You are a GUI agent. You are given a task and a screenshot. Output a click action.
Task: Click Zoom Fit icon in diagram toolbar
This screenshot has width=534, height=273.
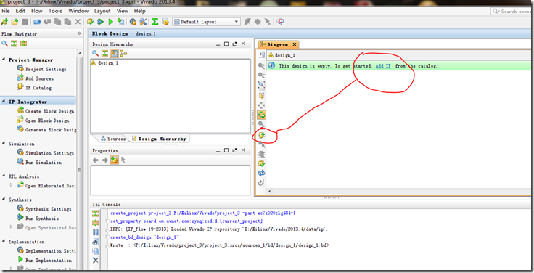[x=261, y=84]
